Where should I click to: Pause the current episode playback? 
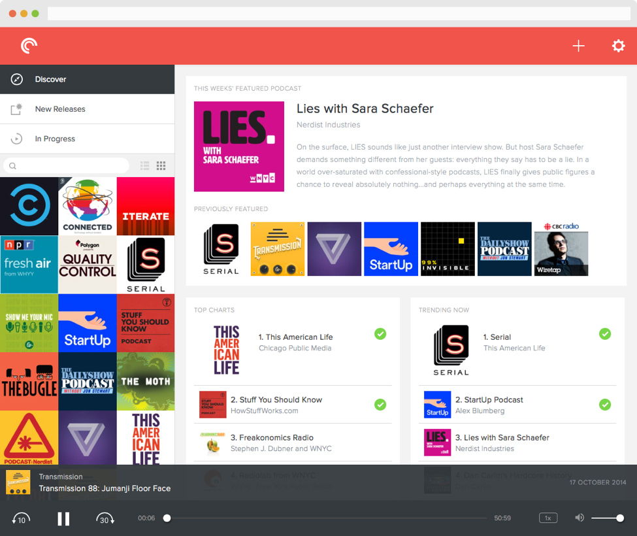click(x=63, y=518)
